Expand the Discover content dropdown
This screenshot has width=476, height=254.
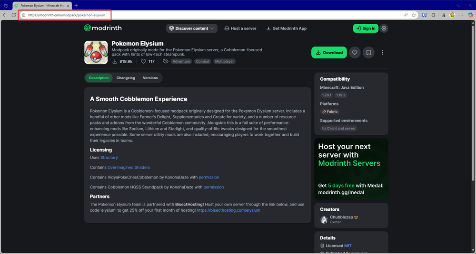point(191,28)
